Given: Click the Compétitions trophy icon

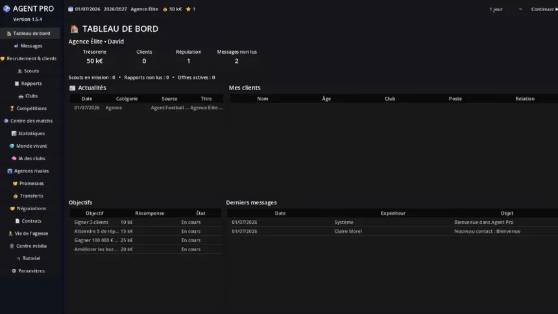Looking at the screenshot, I should 12,108.
